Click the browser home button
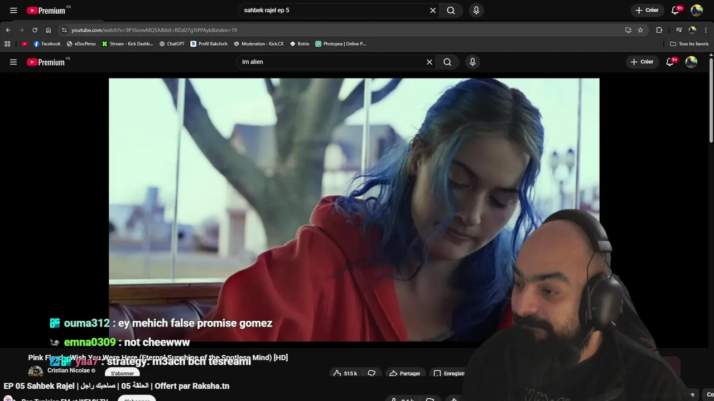Image resolution: width=714 pixels, height=401 pixels. (x=48, y=30)
